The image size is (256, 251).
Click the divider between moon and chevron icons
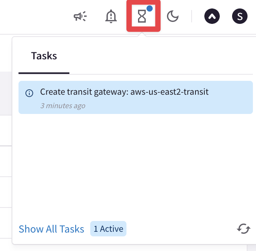point(192,17)
